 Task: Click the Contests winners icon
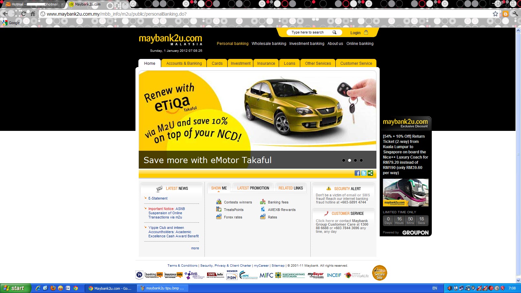tap(219, 202)
